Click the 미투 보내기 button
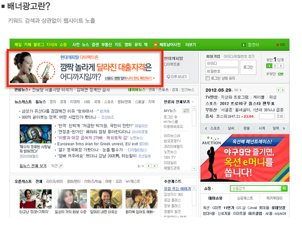 [x=177, y=77]
